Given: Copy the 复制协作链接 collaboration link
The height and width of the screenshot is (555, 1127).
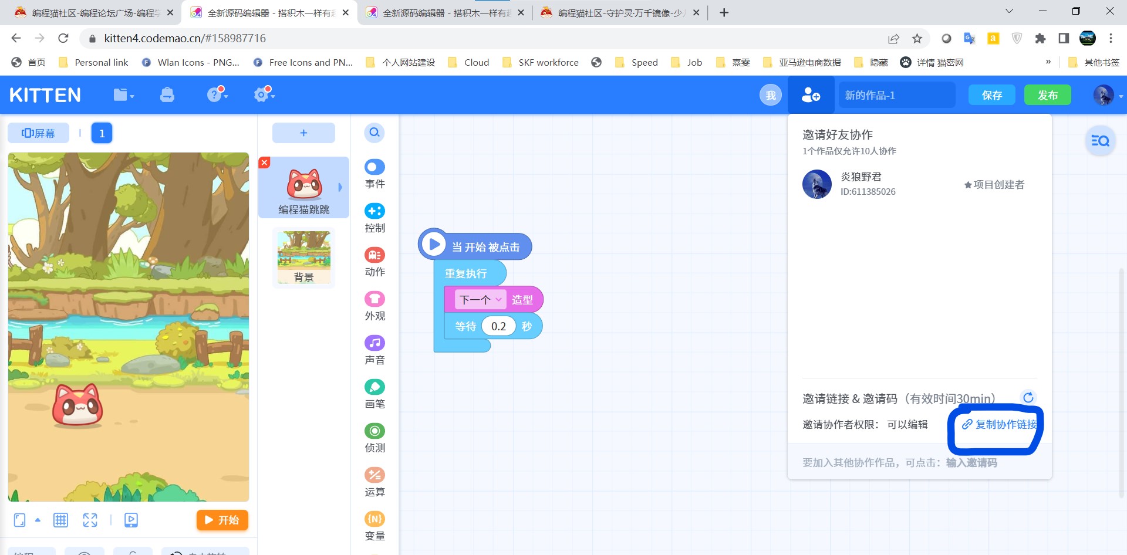Looking at the screenshot, I should tap(999, 424).
